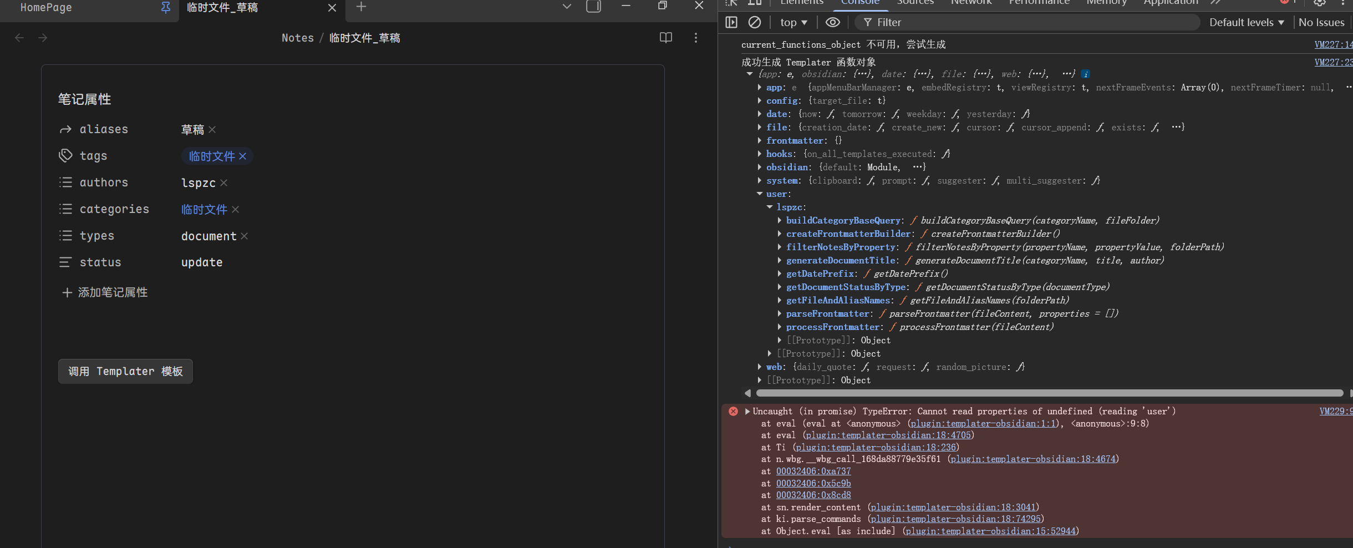Expand the date object entry
1353x548 pixels.
pos(760,114)
